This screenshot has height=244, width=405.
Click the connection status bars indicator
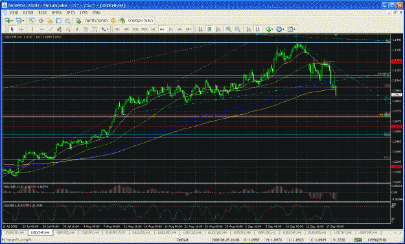point(358,240)
